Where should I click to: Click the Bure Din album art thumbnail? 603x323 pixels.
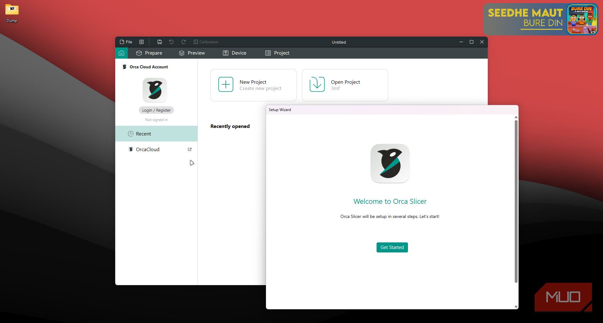click(582, 19)
